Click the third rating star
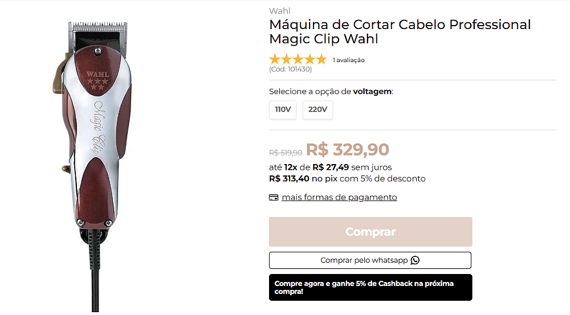The image size is (570, 315). [298, 59]
